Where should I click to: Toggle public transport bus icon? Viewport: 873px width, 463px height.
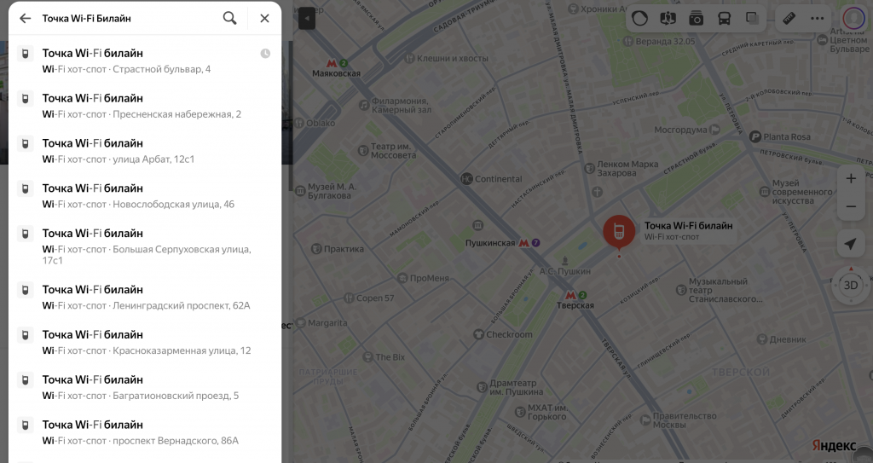pos(724,19)
